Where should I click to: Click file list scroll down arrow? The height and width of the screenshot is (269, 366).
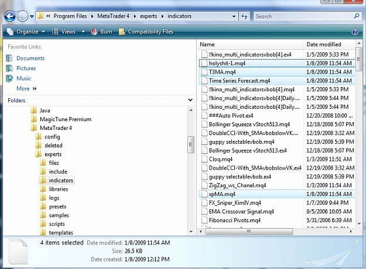(x=359, y=223)
